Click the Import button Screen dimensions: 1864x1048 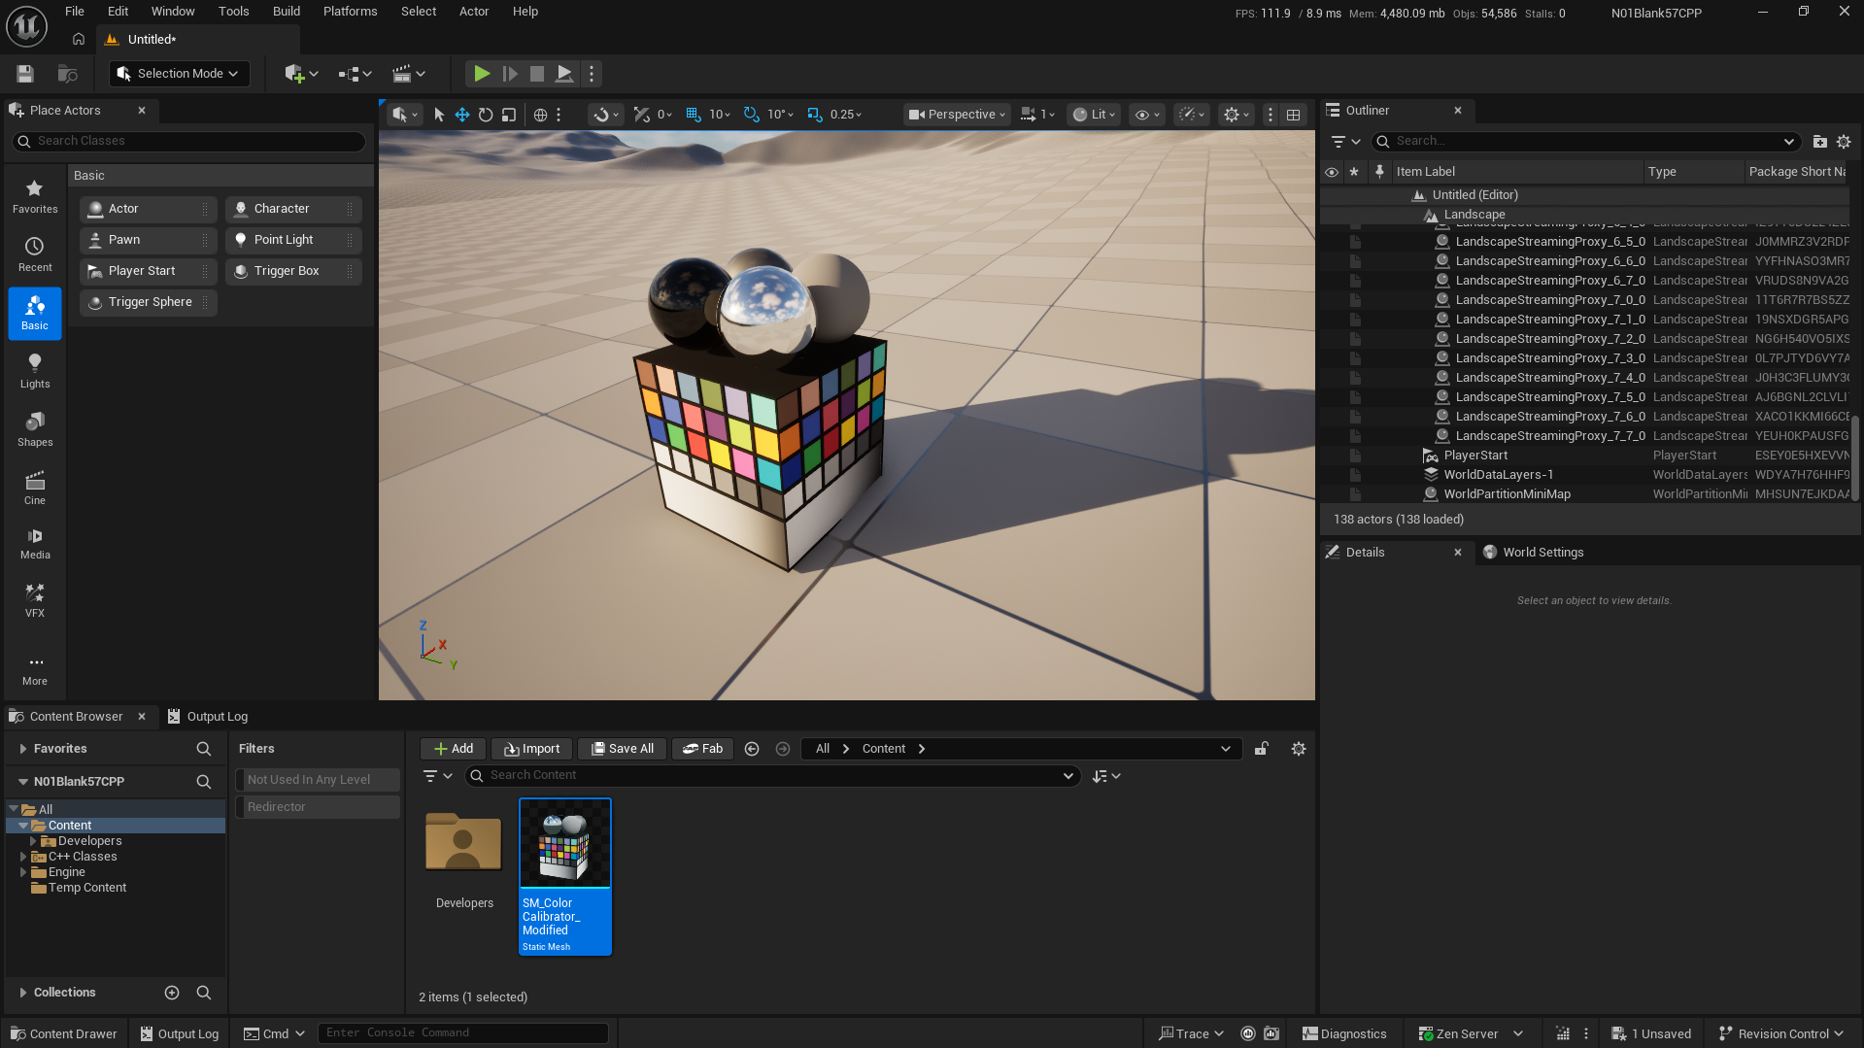532,749
